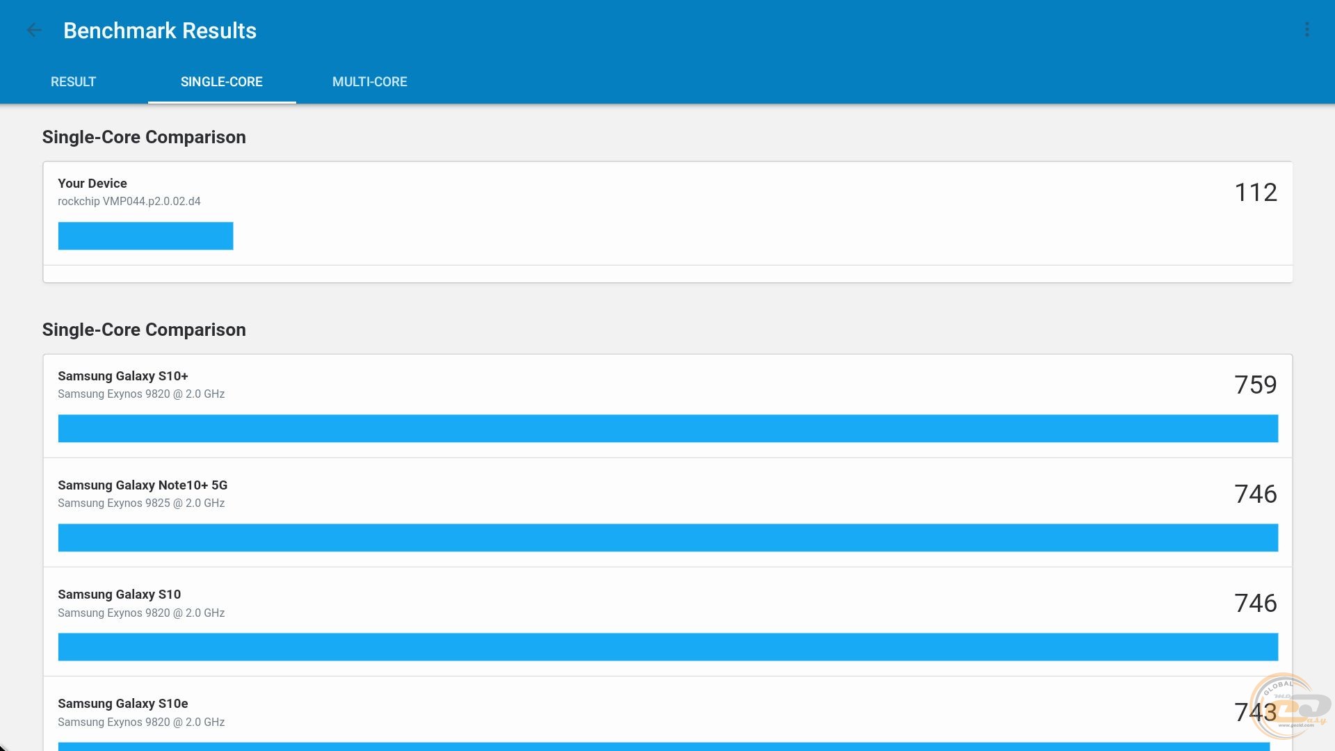Select the SINGLE-CORE tab
Screen dimensions: 1335x751
[x=221, y=82]
